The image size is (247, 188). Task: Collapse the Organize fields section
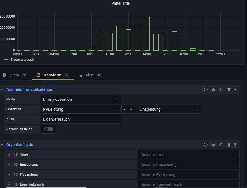[2, 145]
